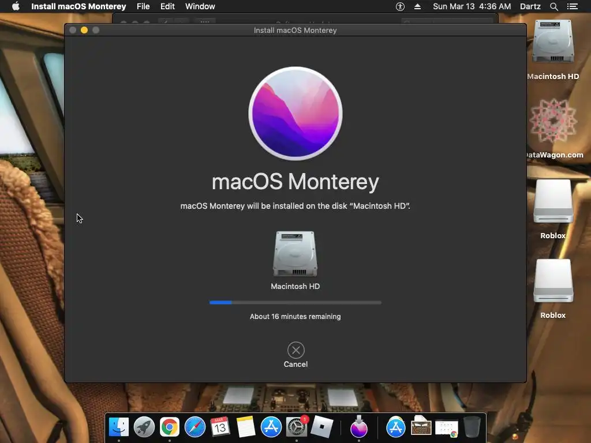Viewport: 591px width, 443px height.
Task: Select Macintosh HD desktop drive icon
Action: point(553,42)
